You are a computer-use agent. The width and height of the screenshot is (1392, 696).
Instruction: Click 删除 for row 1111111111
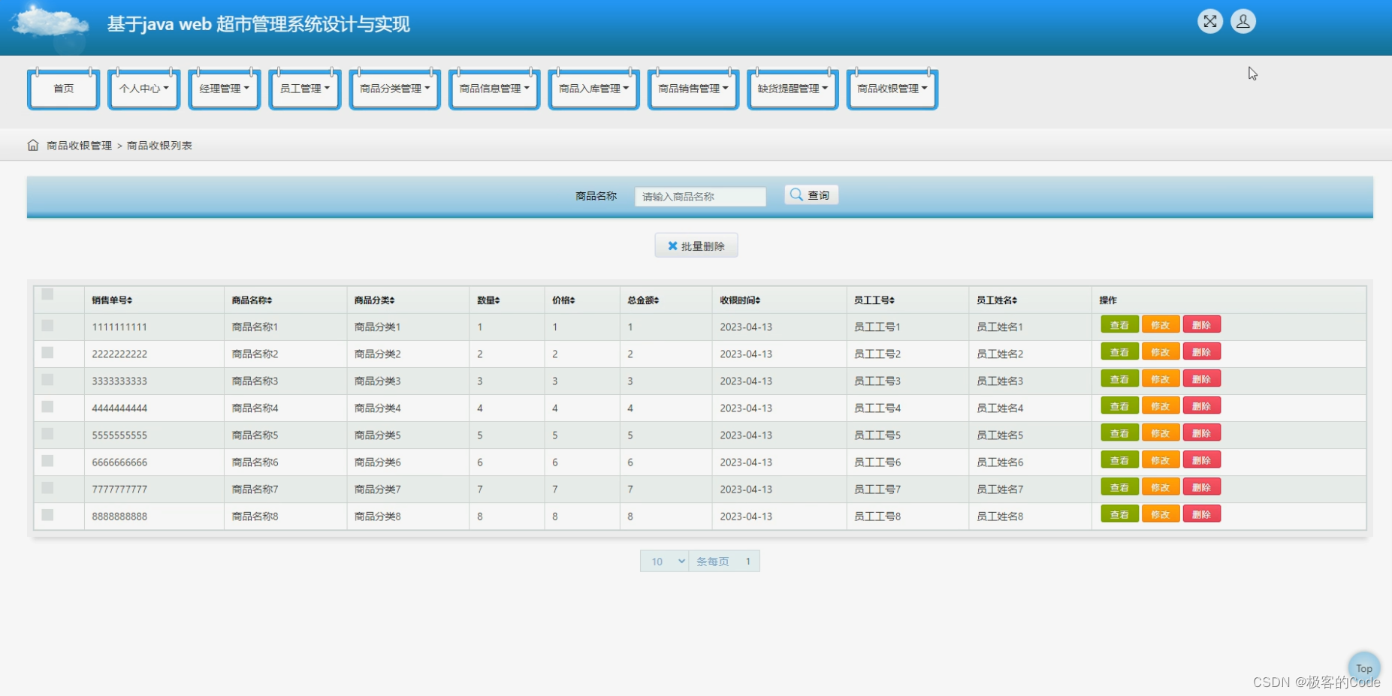(1201, 324)
